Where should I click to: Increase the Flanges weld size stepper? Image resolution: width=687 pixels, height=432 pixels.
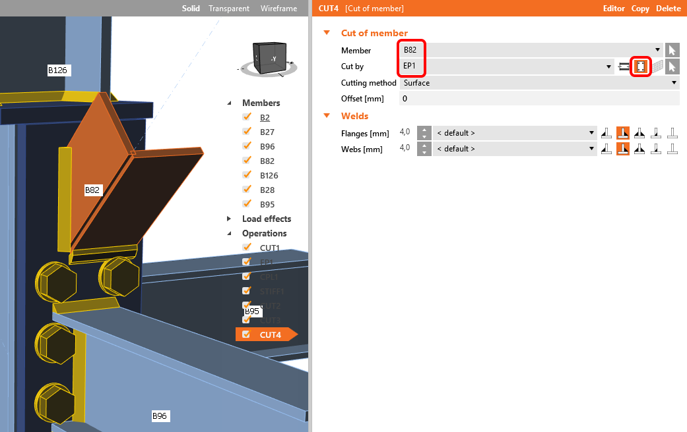point(424,130)
